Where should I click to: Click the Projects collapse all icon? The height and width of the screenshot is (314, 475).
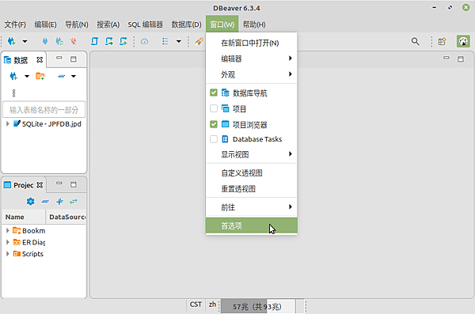click(x=45, y=202)
